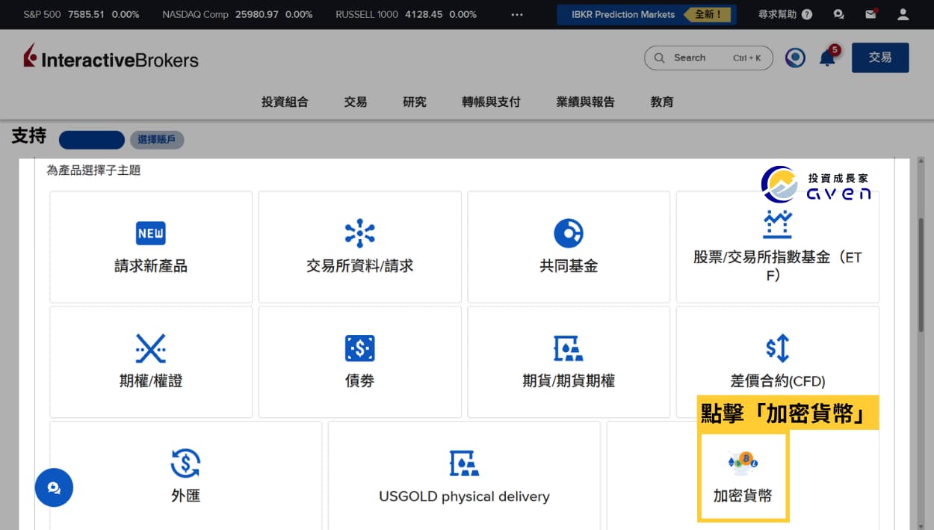Open the IBKR Prediction Markets banner
934x530 pixels.
[646, 14]
